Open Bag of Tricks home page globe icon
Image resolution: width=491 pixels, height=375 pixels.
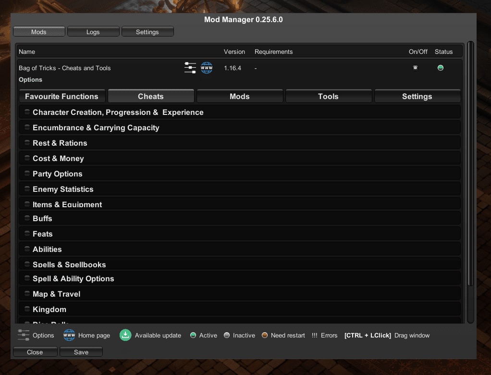tap(207, 68)
